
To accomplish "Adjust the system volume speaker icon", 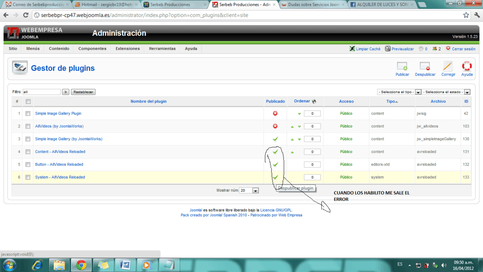I will [x=443, y=265].
